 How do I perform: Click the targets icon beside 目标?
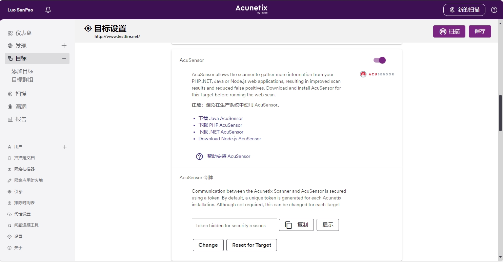(10, 58)
